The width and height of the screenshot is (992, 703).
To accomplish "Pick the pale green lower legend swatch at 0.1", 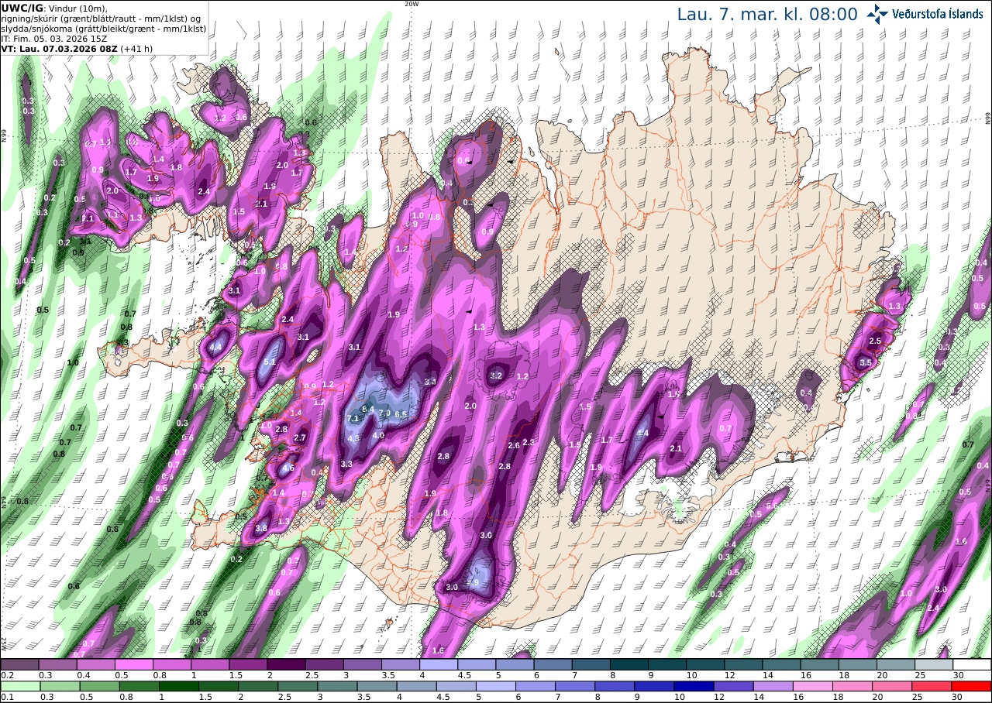I will 19,686.
